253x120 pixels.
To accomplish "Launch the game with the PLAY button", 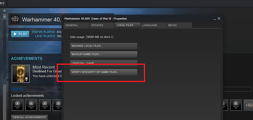I will [x=20, y=34].
